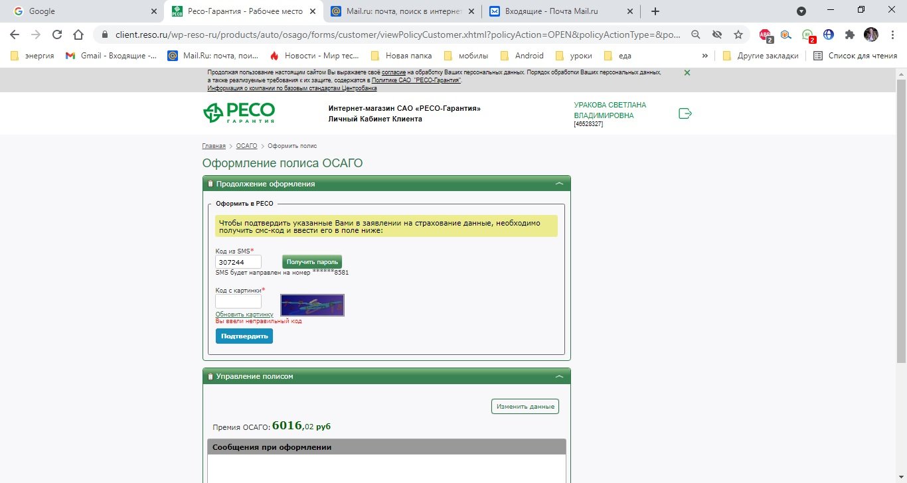
Task: Switch to the Google tab
Action: [83, 11]
